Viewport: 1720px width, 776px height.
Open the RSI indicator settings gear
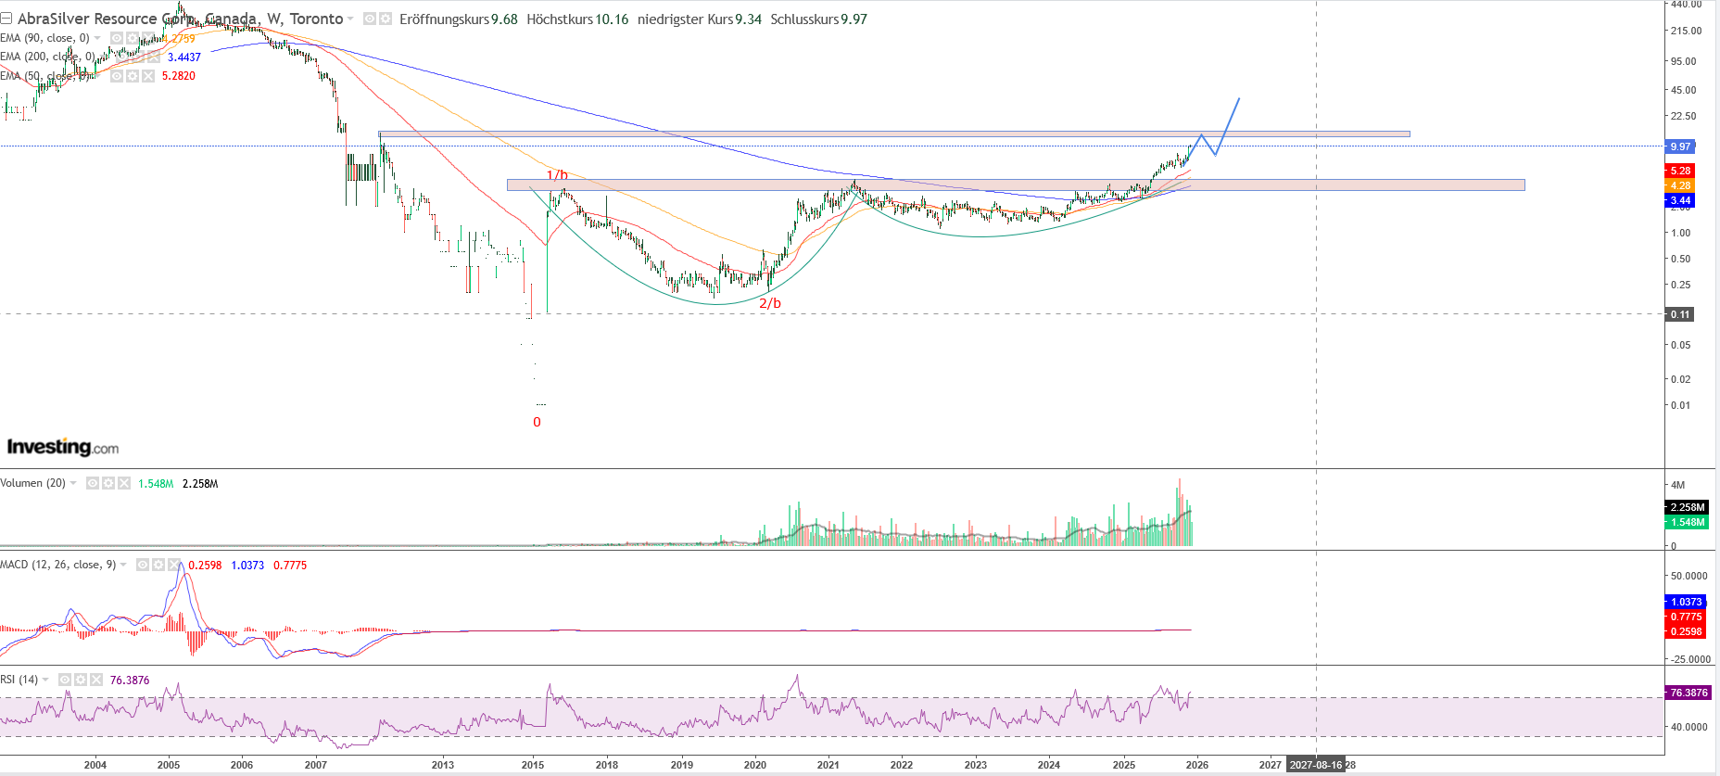tap(81, 680)
